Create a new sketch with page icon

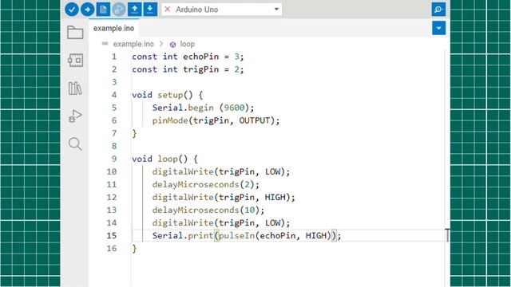pos(103,10)
